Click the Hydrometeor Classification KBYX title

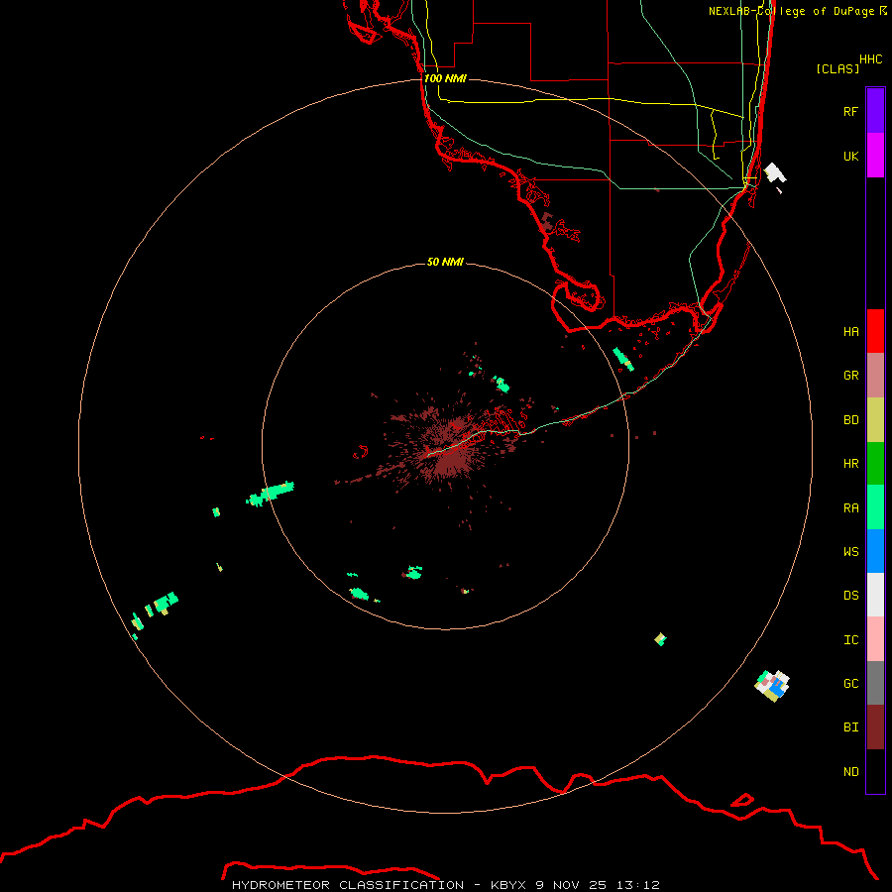click(445, 885)
